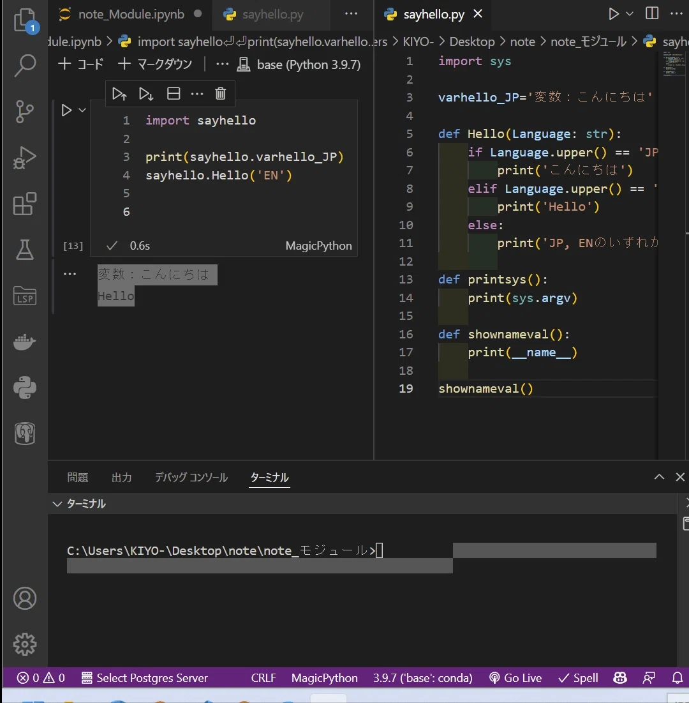Image resolution: width=689 pixels, height=703 pixels.
Task: Maximize the panel with chevron up
Action: pyautogui.click(x=659, y=477)
